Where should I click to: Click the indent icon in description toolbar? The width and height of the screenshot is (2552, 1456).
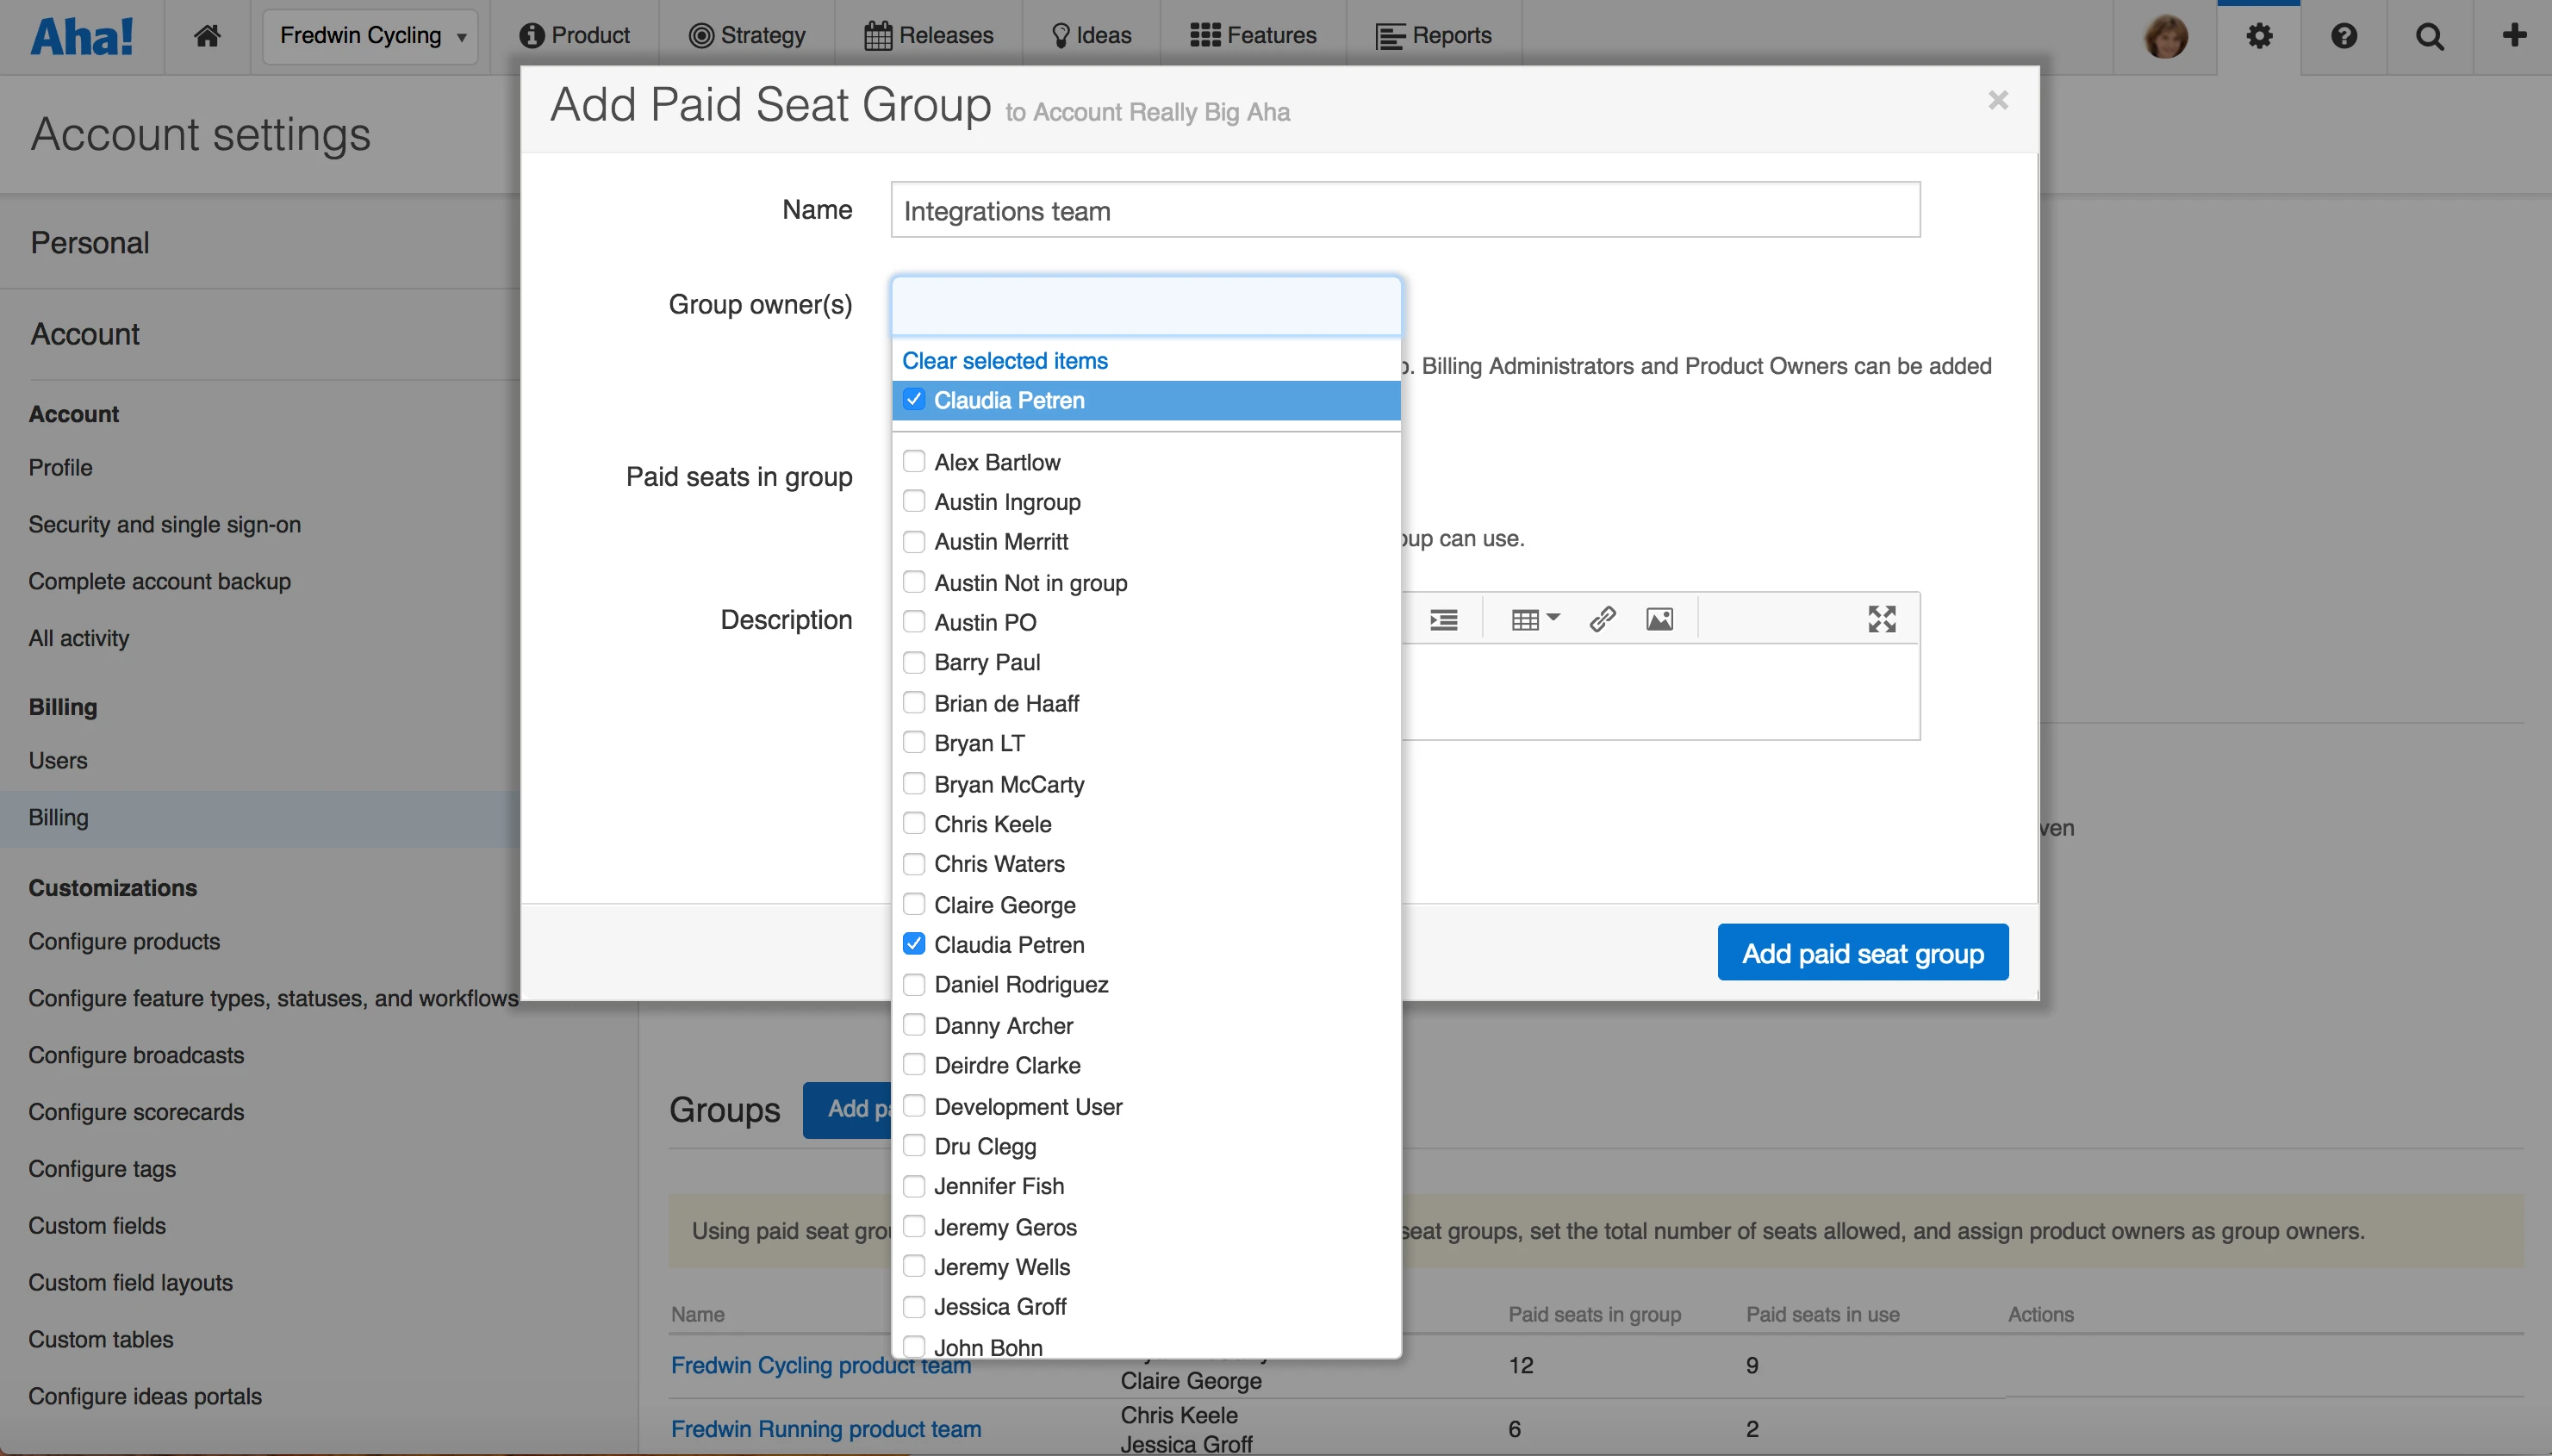click(x=1443, y=619)
